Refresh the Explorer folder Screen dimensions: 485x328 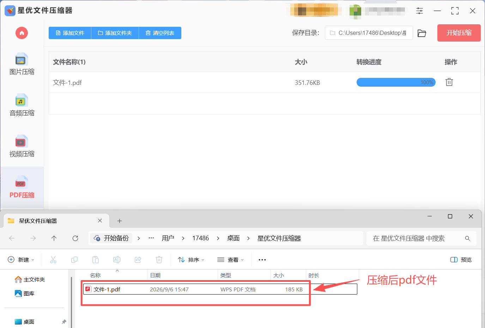coord(75,238)
